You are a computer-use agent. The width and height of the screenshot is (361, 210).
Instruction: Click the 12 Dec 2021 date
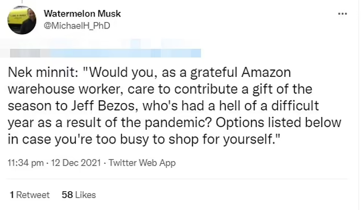click(76, 163)
